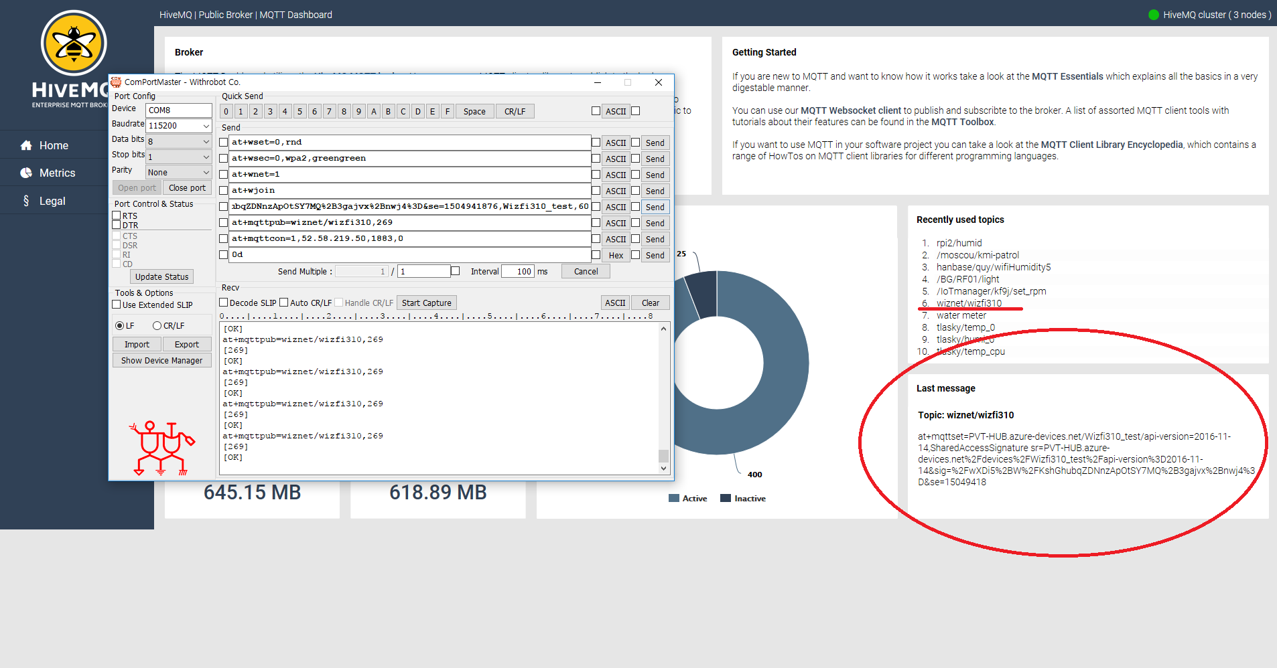Toggle the Auto CR/LF checkbox
This screenshot has height=668, width=1277.
[284, 303]
